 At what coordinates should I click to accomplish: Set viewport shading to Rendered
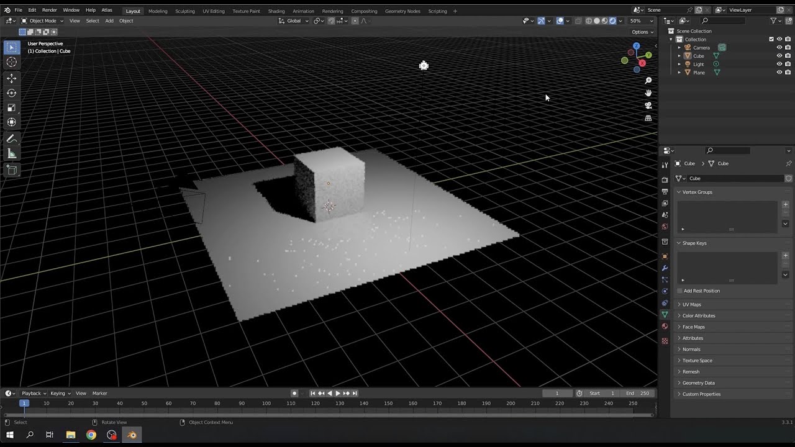tap(612, 20)
